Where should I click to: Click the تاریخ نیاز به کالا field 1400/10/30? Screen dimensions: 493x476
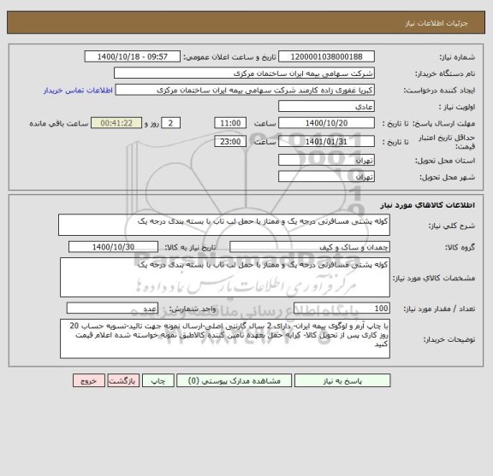113,247
